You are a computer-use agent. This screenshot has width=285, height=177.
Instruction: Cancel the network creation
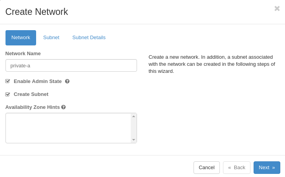coord(206,168)
